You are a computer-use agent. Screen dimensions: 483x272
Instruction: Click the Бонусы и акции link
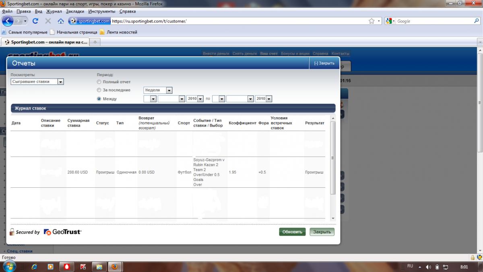pos(295,53)
